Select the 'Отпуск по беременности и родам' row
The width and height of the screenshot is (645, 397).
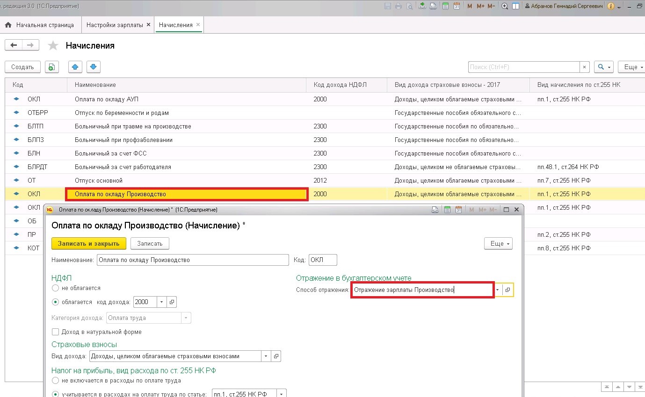pos(325,113)
